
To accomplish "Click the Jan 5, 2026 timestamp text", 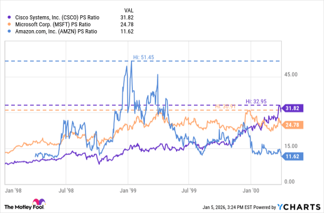I will coord(227,207).
